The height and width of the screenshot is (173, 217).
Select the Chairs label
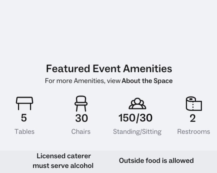click(x=81, y=131)
